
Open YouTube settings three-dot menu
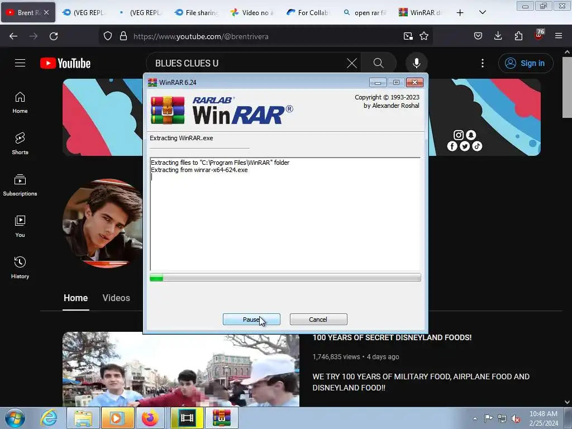tap(482, 63)
